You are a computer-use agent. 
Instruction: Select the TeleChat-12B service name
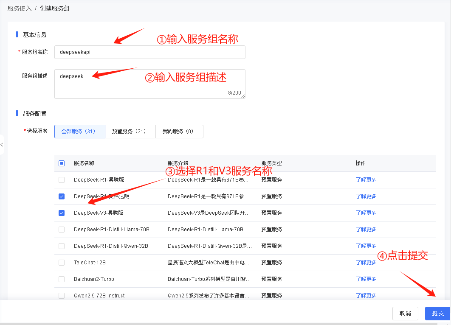[90, 263]
